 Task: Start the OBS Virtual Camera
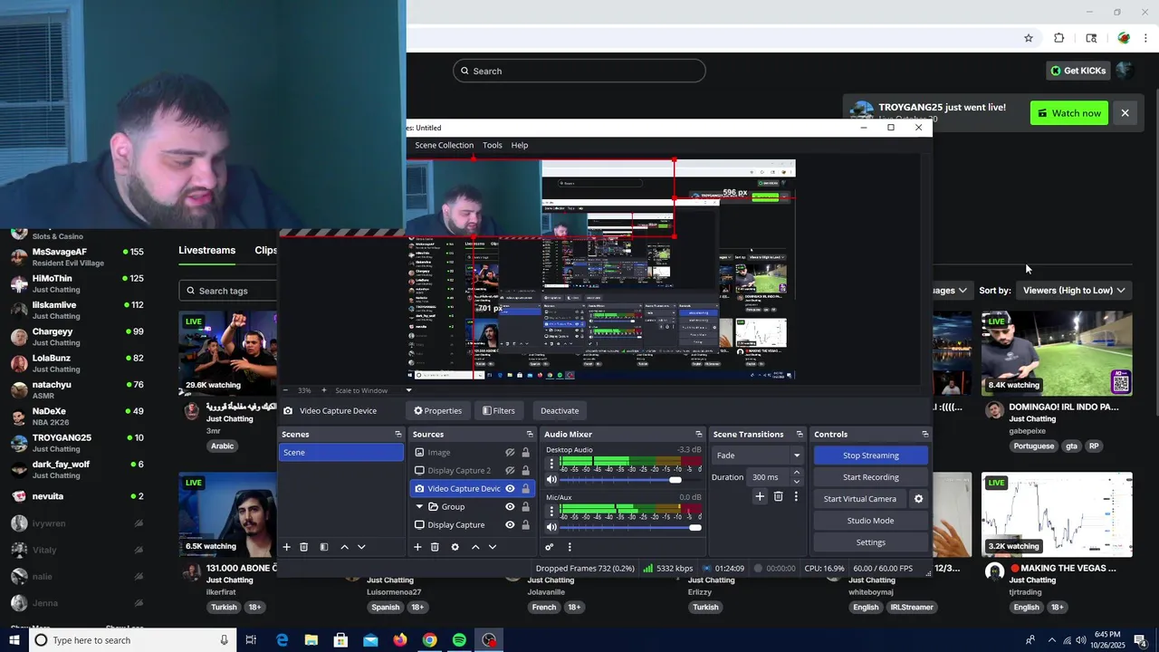click(859, 499)
